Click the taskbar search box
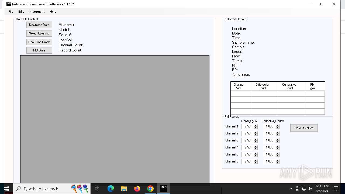 pyautogui.click(x=52, y=189)
